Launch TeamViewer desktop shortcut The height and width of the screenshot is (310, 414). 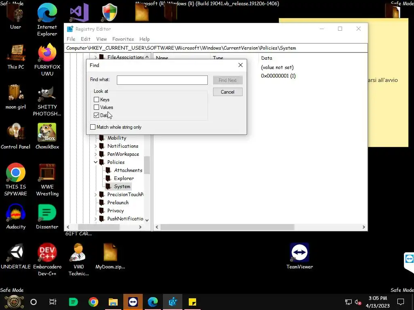(x=300, y=256)
